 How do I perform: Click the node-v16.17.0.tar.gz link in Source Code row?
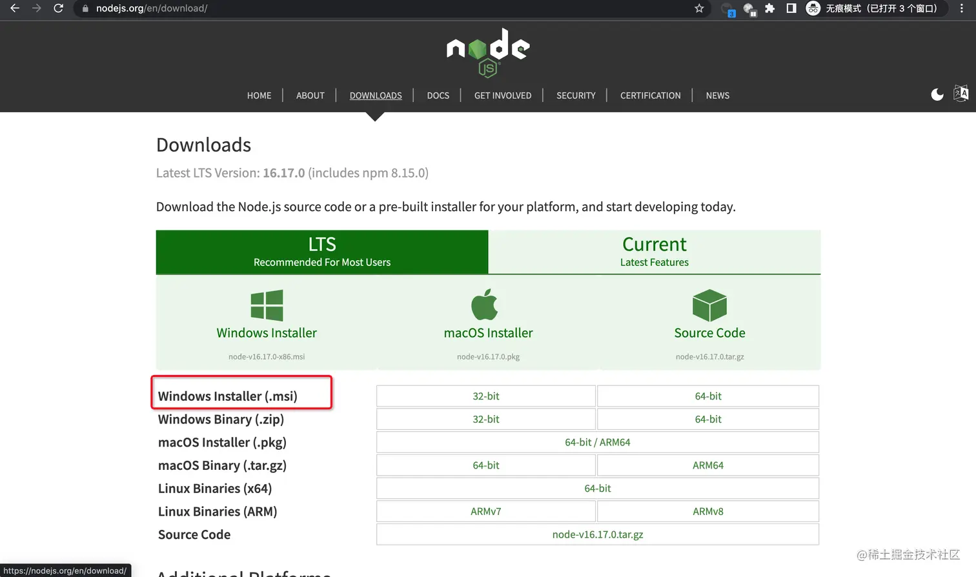pyautogui.click(x=598, y=534)
